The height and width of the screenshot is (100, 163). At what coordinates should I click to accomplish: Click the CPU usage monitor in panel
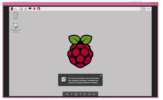pyautogui.click(x=143, y=9)
